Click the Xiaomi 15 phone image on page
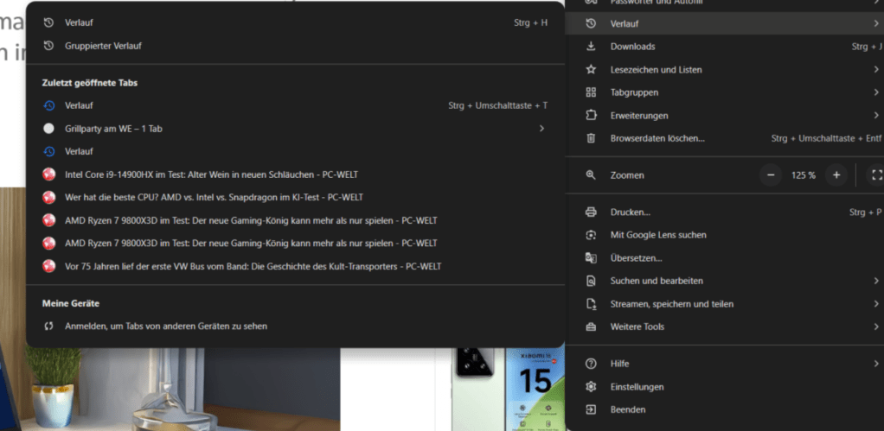 pos(508,390)
